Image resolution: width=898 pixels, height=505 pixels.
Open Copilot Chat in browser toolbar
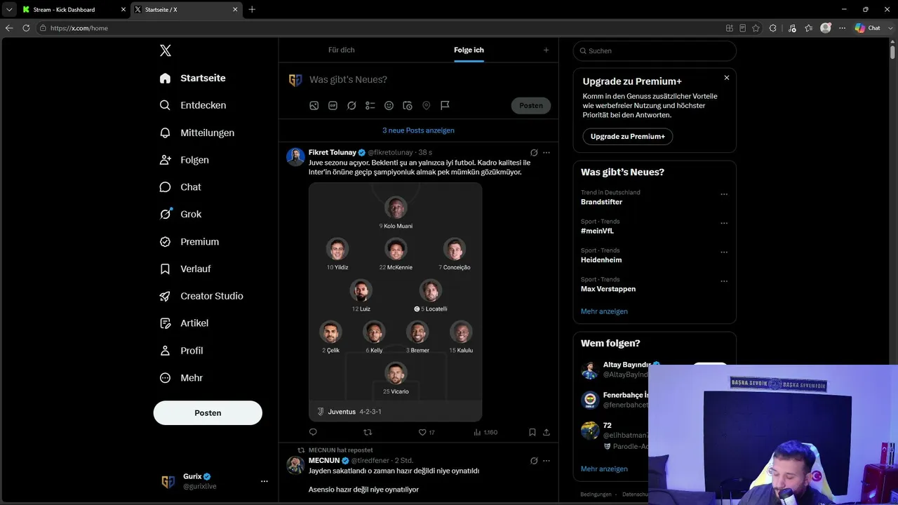(868, 28)
